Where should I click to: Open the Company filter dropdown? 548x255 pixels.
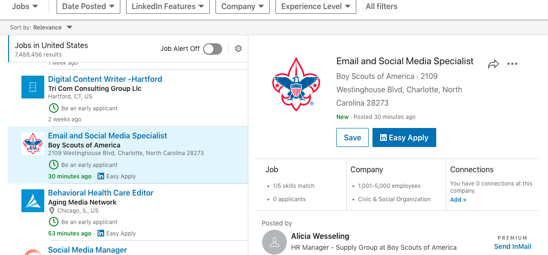243,6
